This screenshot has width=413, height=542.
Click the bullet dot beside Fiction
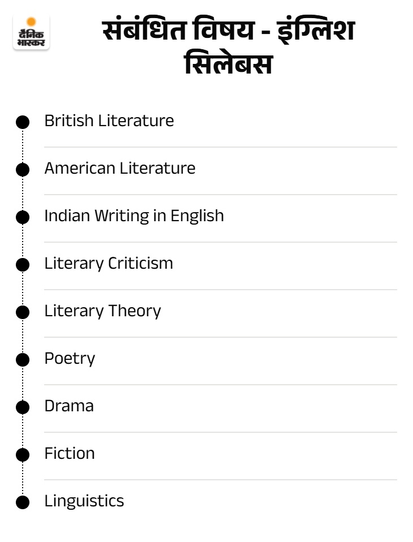tap(23, 455)
